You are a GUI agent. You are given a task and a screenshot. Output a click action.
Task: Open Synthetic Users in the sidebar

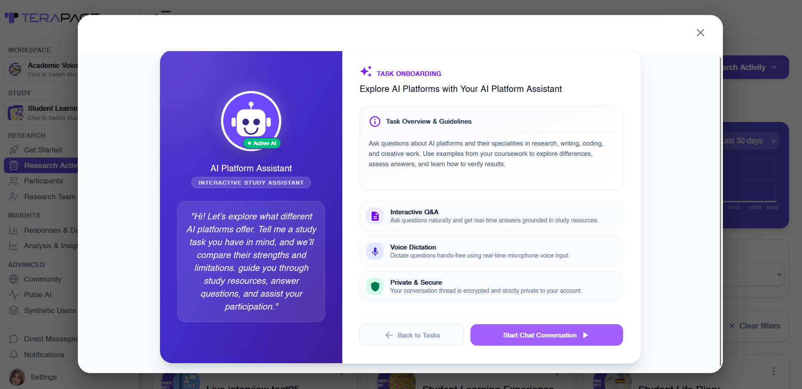coord(49,310)
